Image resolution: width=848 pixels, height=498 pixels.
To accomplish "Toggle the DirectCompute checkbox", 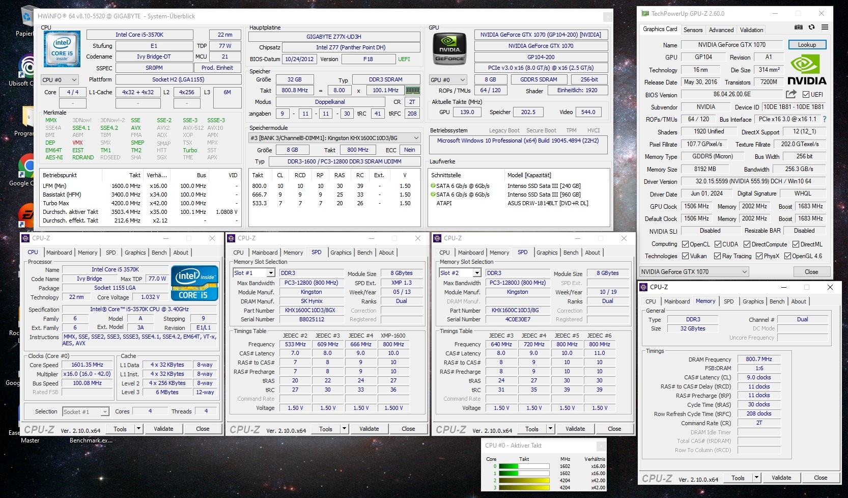I will (x=747, y=244).
